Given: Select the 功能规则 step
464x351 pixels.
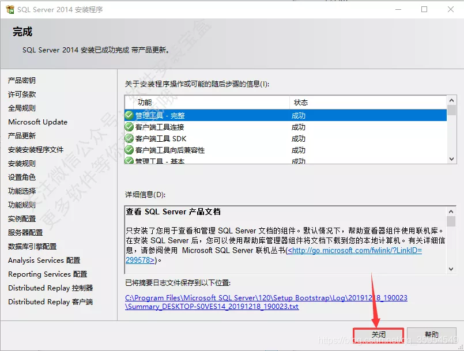Looking at the screenshot, I should [x=22, y=205].
